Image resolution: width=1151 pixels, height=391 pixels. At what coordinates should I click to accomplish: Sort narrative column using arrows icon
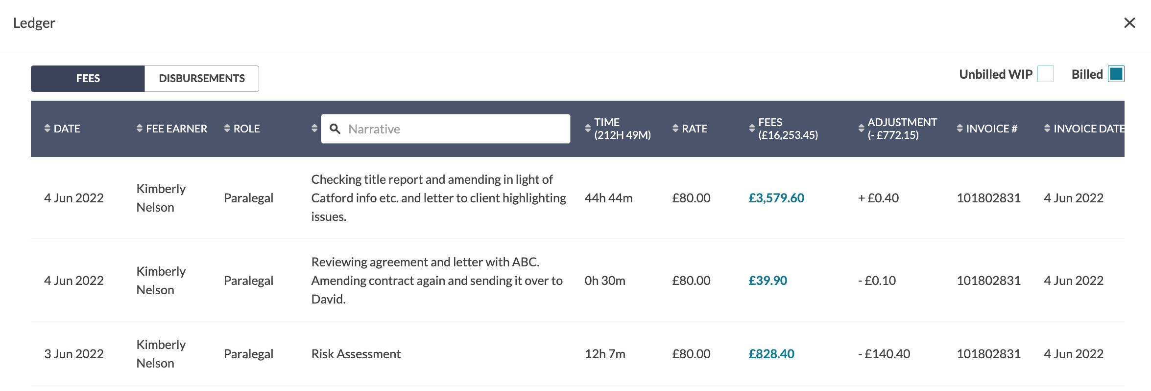point(314,129)
